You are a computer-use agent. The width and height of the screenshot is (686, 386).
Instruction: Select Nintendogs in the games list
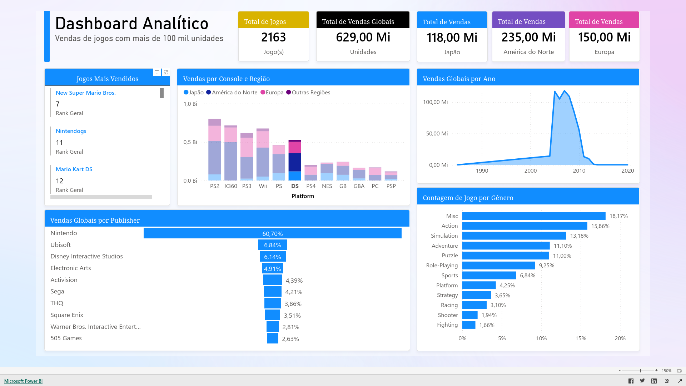click(71, 131)
